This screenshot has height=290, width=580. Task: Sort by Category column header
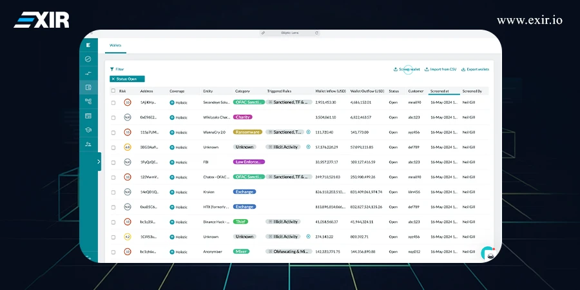[x=242, y=91]
